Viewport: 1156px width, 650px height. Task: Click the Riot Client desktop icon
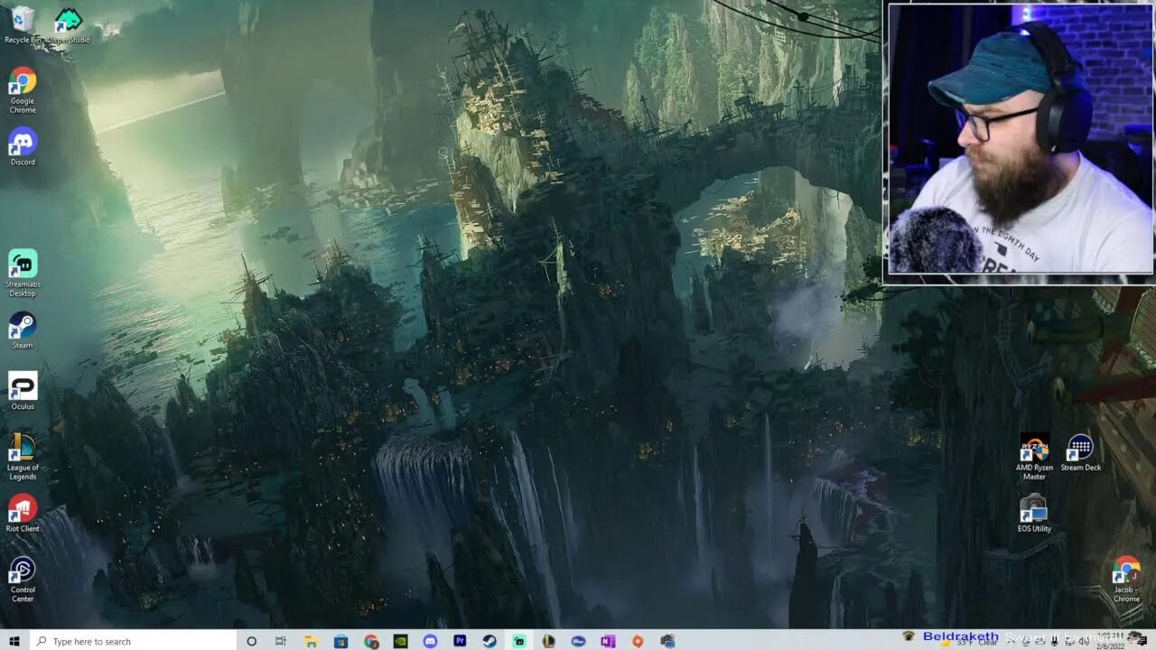23,514
